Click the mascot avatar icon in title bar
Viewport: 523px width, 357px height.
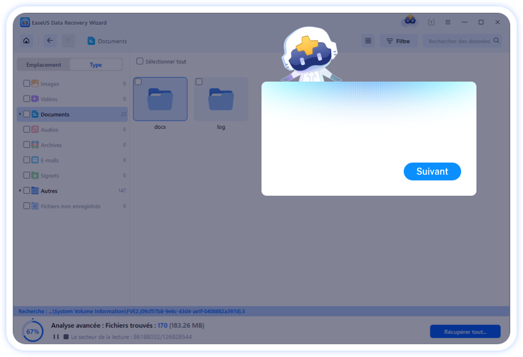tap(409, 21)
